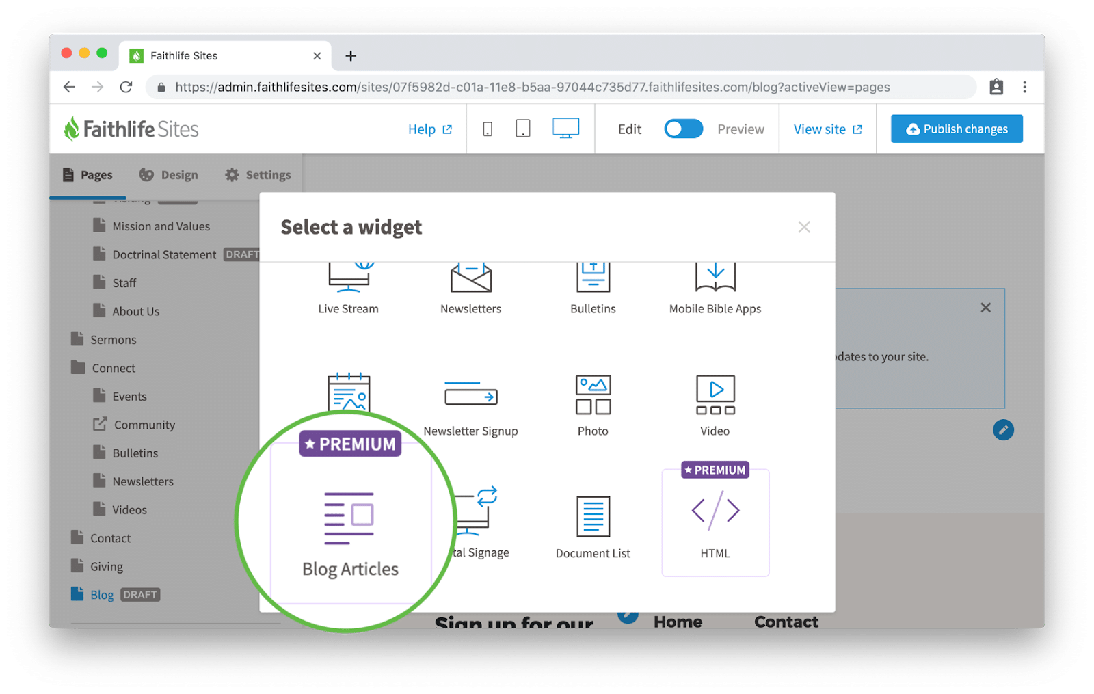Click Publish changes button
Viewport: 1094px width, 694px height.
957,129
